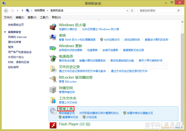This screenshot has width=186, height=131.
Task: Click the BitLocker drive lock icon
Action: point(53,79)
